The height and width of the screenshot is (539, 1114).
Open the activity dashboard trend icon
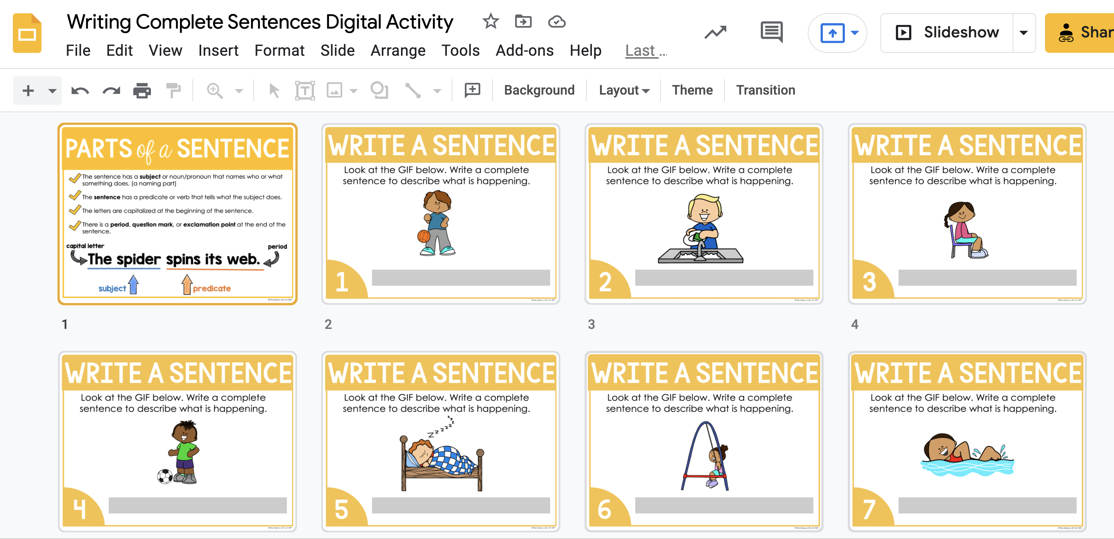pos(715,32)
